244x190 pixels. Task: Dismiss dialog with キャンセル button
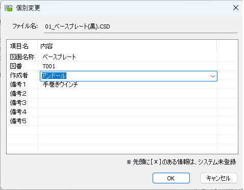pyautogui.click(x=218, y=178)
